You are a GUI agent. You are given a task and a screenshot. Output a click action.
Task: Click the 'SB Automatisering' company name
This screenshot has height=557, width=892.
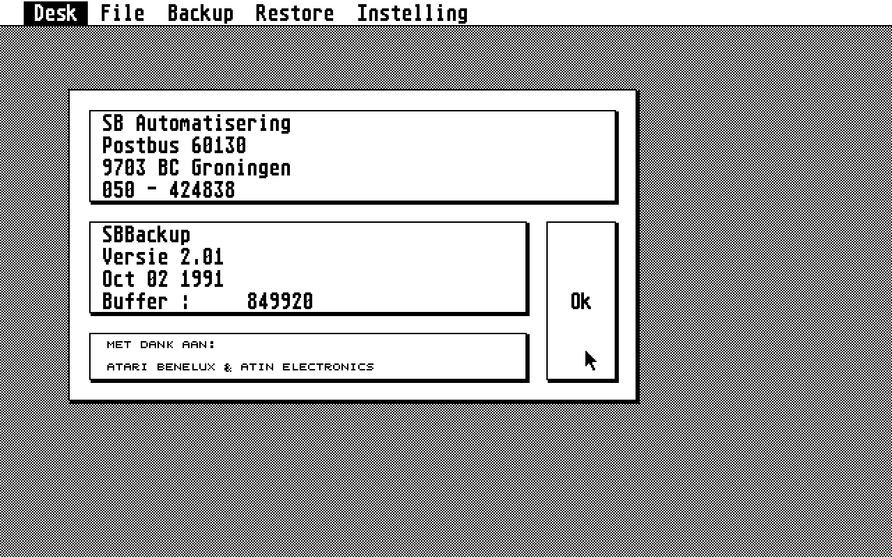197,123
